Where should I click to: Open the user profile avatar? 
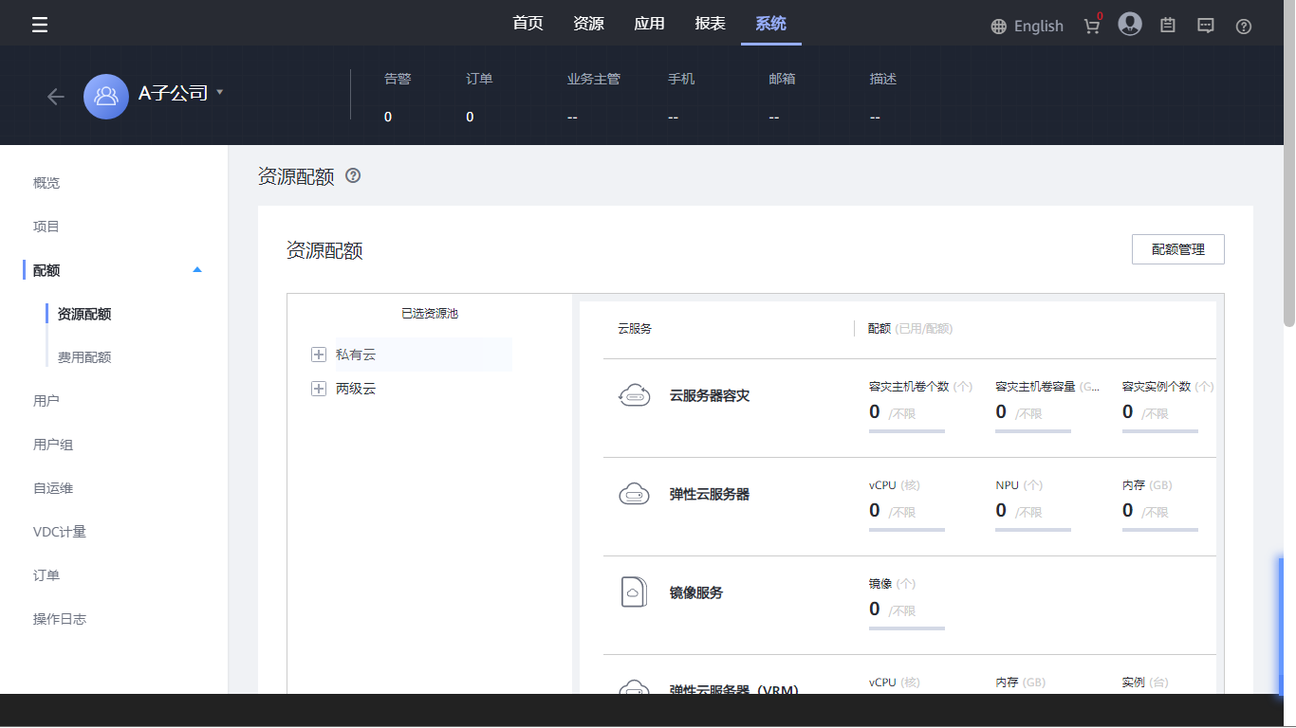[x=1129, y=25]
